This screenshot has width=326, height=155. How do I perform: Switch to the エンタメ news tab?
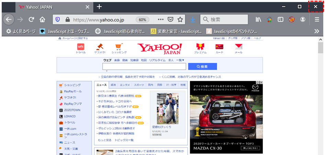[x=125, y=85]
